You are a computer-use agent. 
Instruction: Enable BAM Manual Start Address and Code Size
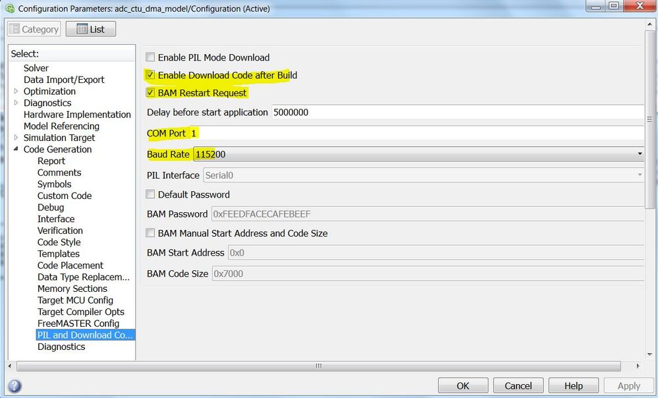pyautogui.click(x=150, y=233)
